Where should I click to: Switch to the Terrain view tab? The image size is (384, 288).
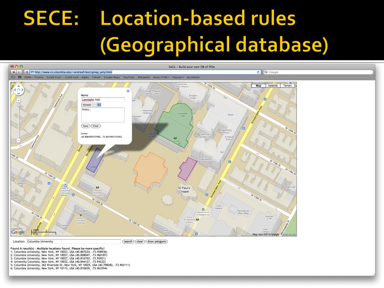click(288, 86)
